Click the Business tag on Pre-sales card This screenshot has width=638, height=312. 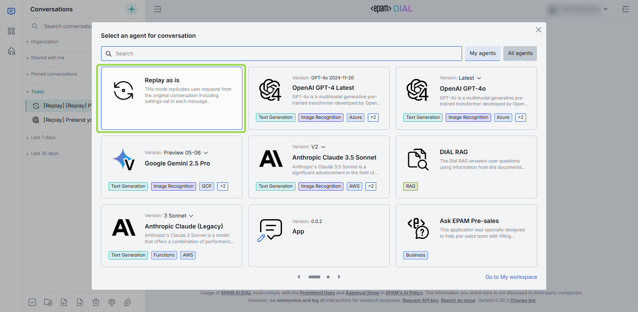coord(416,255)
